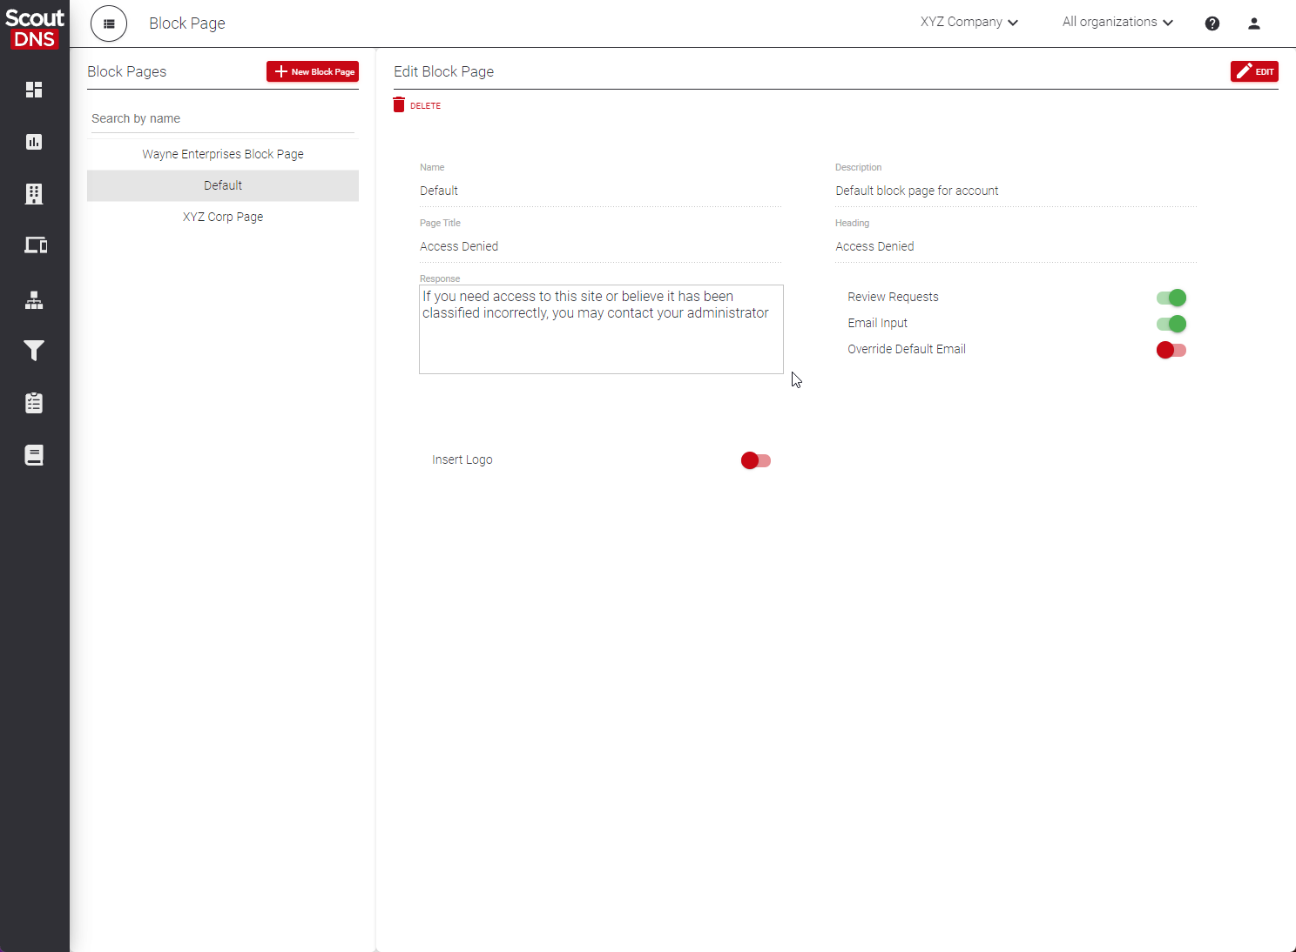This screenshot has width=1296, height=952.
Task: Turn on the Insert Logo toggle
Action: [755, 460]
